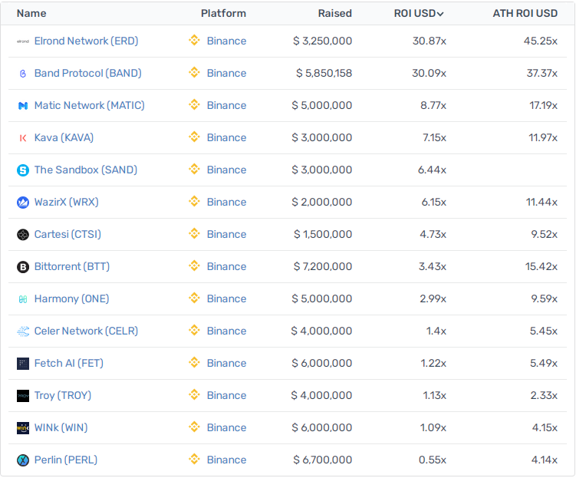Select ATH ROI value 37.37x
The height and width of the screenshot is (478, 576).
point(542,74)
